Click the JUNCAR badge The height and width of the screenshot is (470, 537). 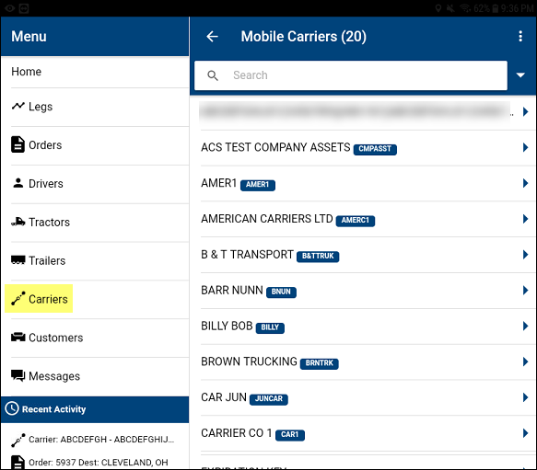pyautogui.click(x=269, y=399)
